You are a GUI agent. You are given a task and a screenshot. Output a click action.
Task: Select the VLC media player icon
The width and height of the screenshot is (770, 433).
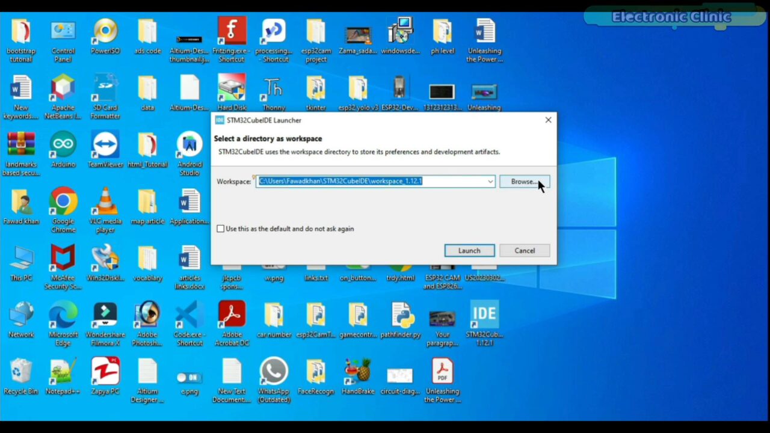click(105, 210)
